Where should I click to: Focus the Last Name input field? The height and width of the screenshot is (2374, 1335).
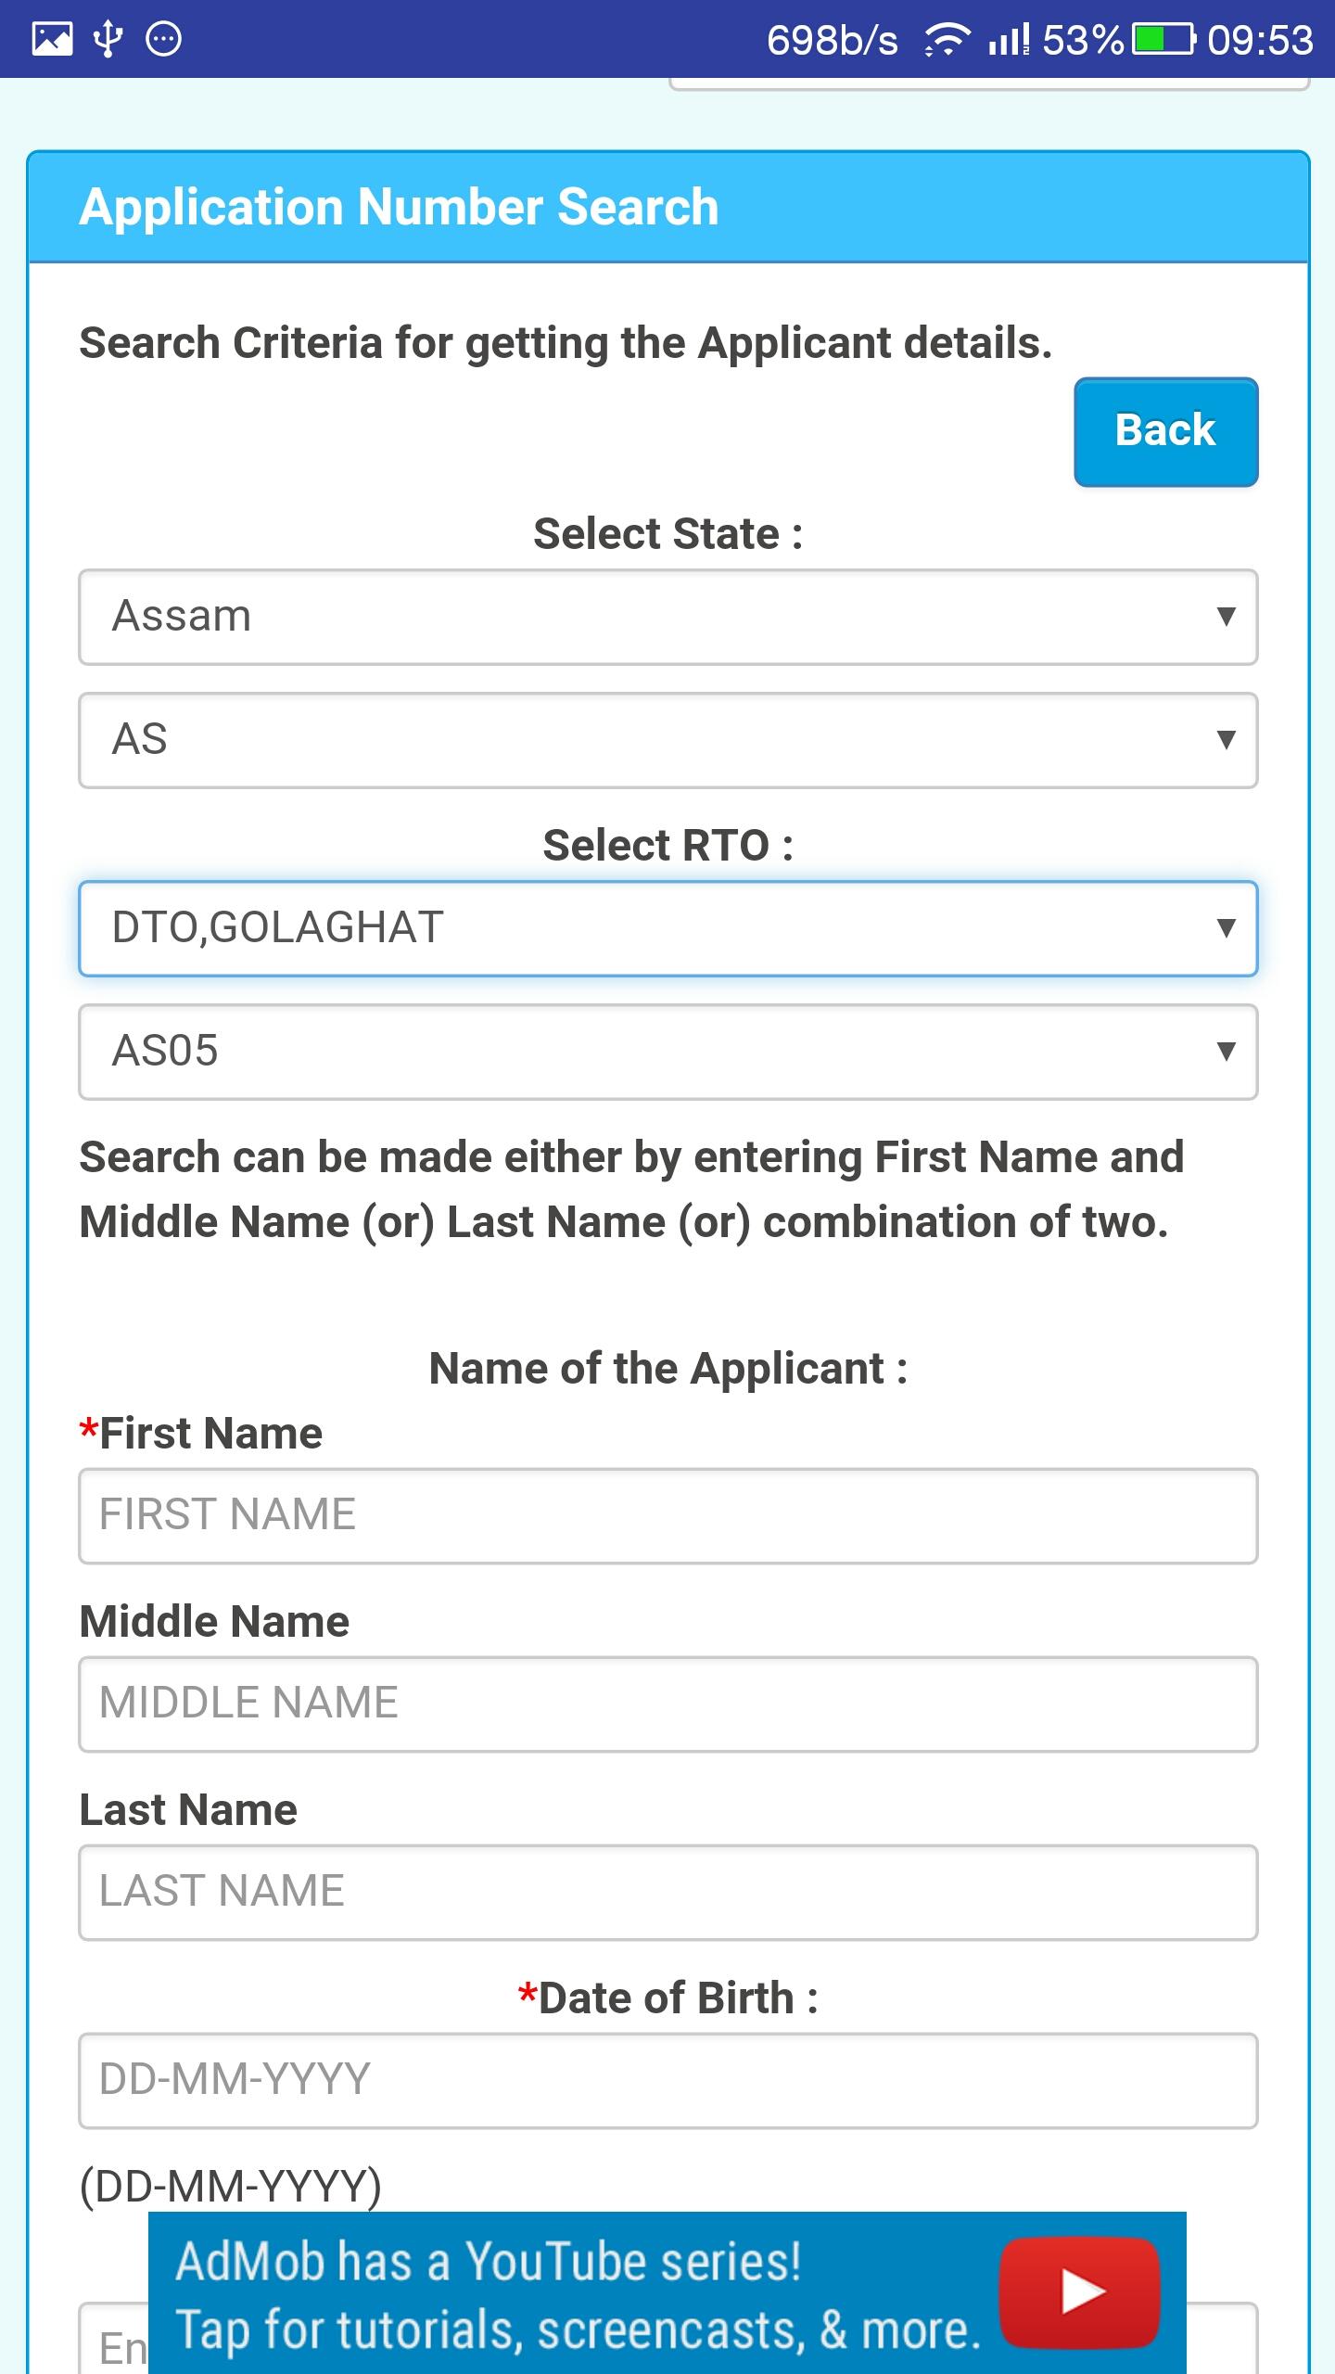click(x=667, y=1892)
